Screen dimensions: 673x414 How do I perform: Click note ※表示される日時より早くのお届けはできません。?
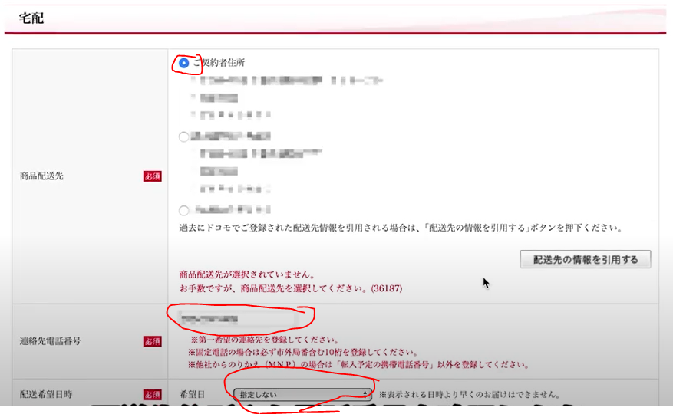point(470,395)
